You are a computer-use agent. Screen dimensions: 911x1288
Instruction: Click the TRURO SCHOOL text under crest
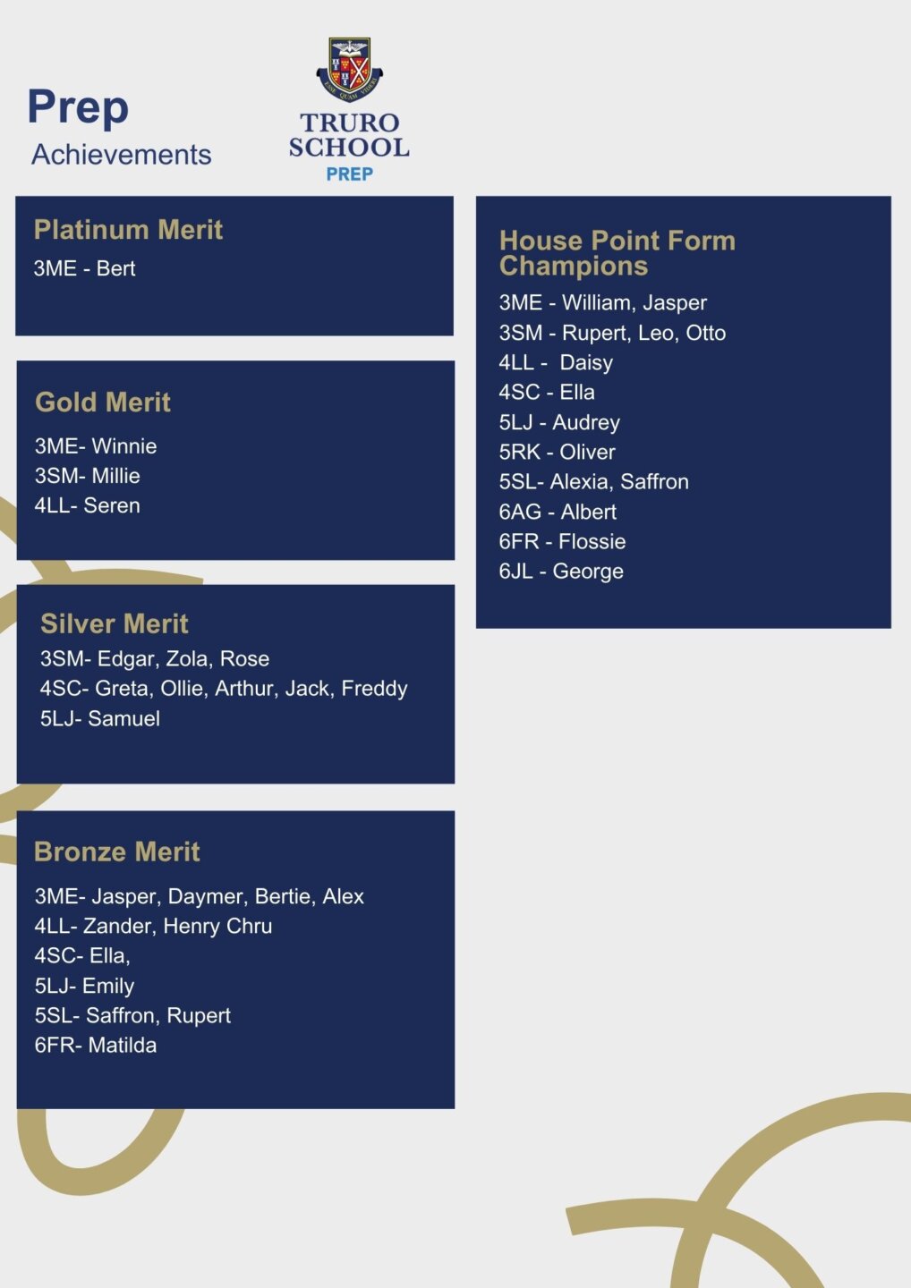tap(349, 135)
